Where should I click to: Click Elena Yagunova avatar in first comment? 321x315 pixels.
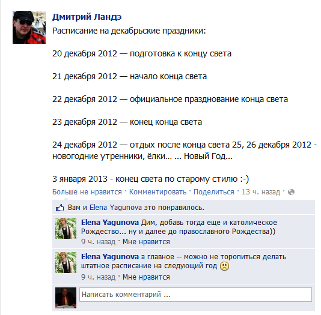point(66,228)
